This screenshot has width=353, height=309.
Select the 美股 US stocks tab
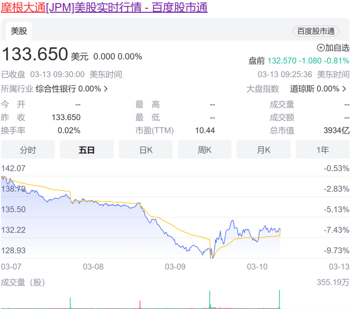click(x=18, y=31)
